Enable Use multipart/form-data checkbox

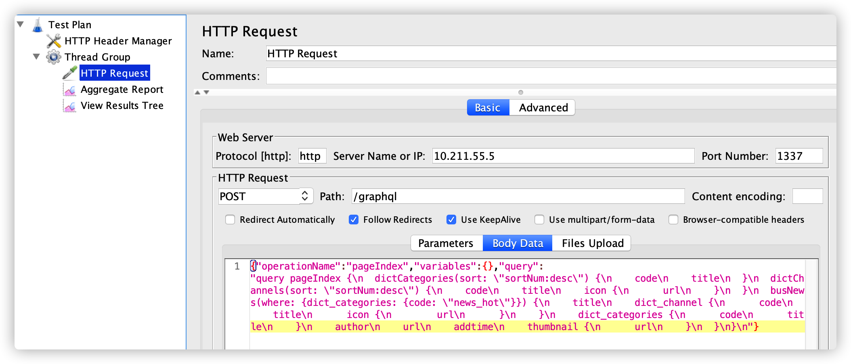[x=539, y=220]
